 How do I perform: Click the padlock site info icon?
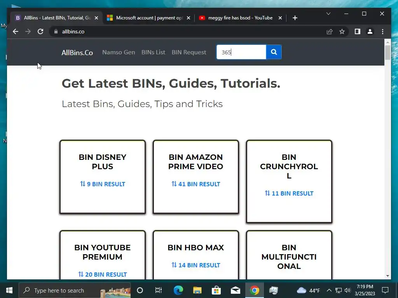[56, 31]
